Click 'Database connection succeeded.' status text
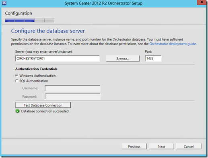This screenshot has height=158, width=208. click(45, 111)
